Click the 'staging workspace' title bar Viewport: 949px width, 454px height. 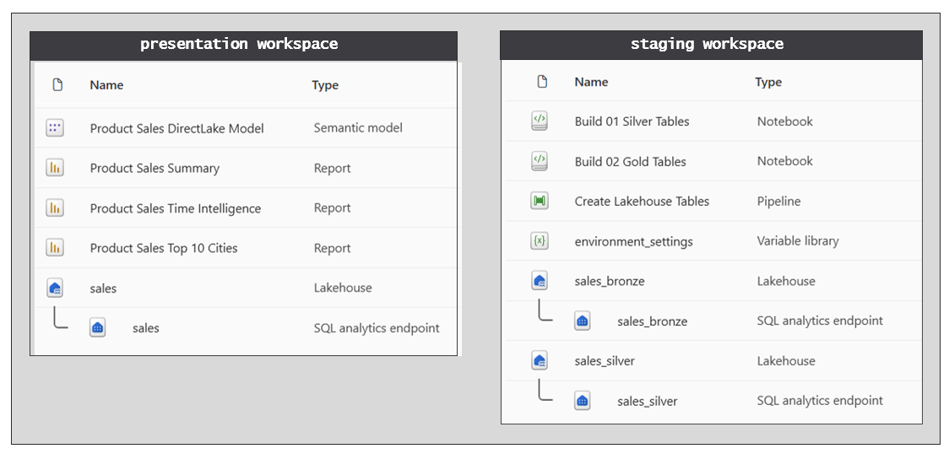[x=711, y=46]
